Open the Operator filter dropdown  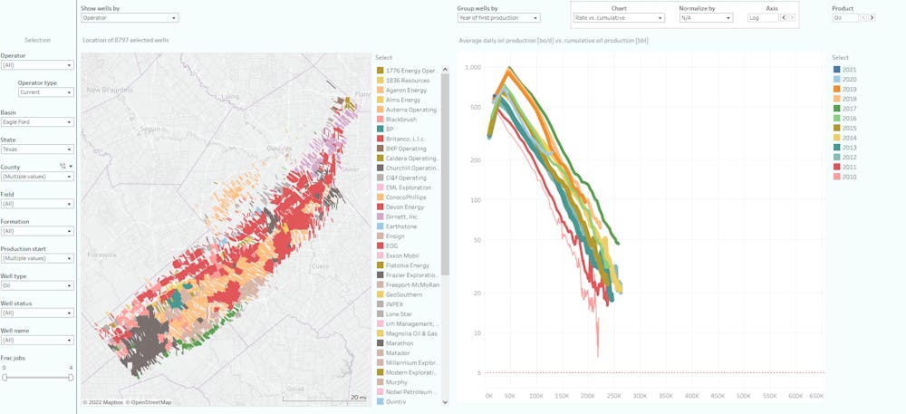[37, 65]
